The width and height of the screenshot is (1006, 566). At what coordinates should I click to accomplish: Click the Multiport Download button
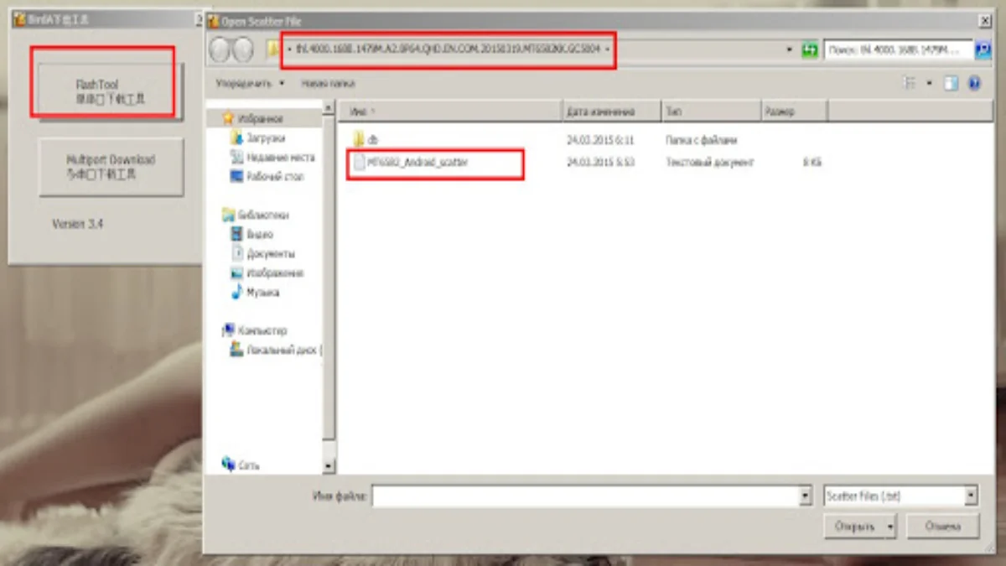tap(111, 167)
